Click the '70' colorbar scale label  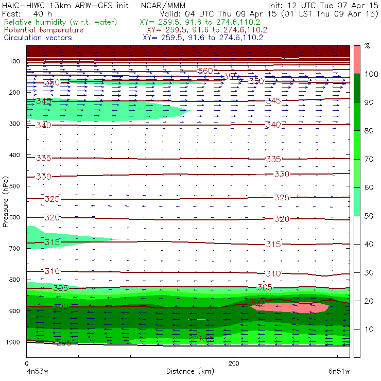(369, 159)
